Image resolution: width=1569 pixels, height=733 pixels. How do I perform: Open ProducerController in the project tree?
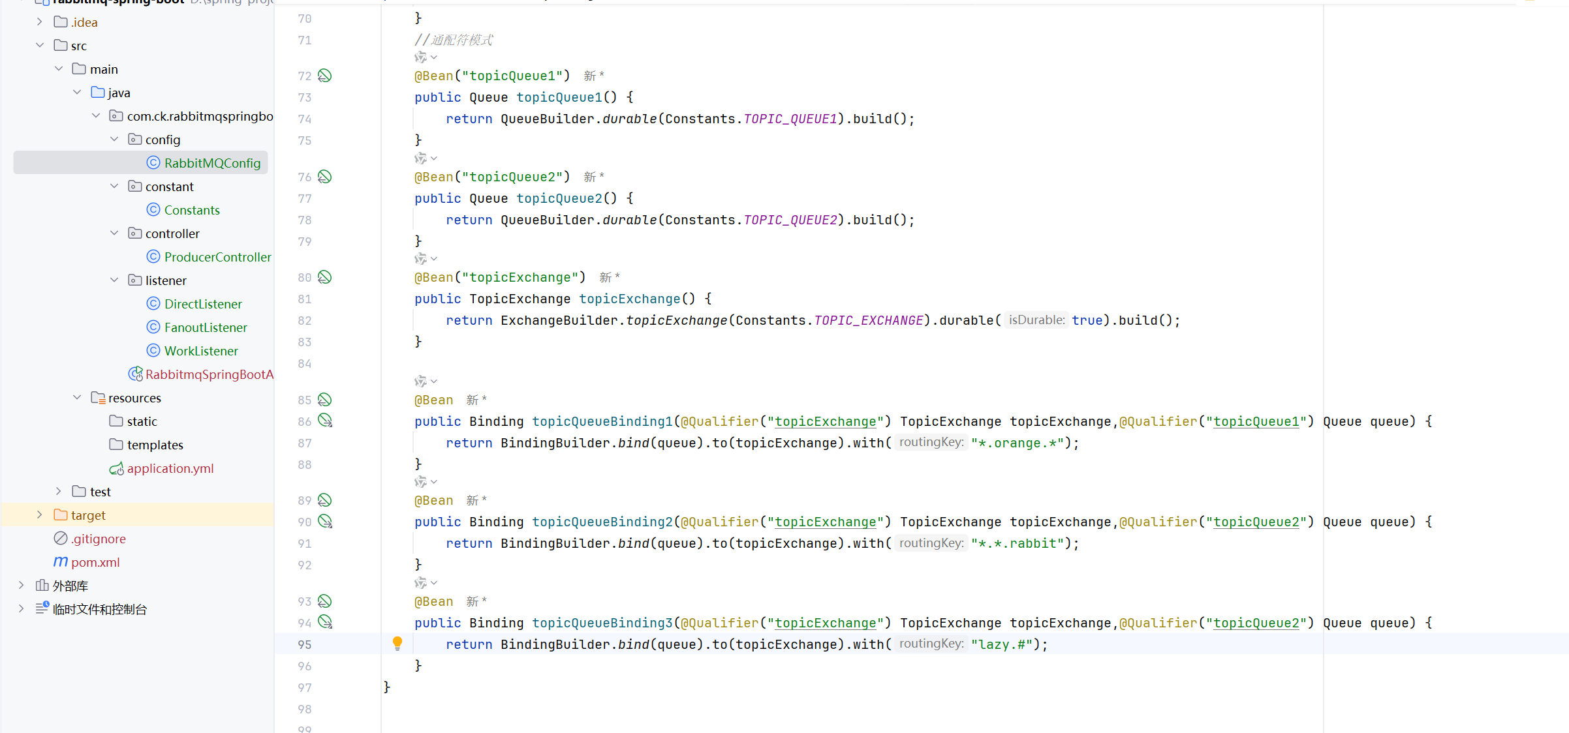pos(217,257)
